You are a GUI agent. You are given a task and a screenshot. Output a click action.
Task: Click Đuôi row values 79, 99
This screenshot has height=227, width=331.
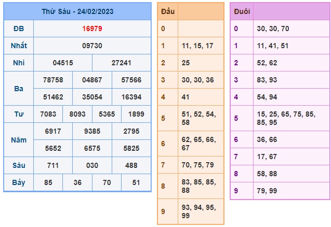pos(267,191)
